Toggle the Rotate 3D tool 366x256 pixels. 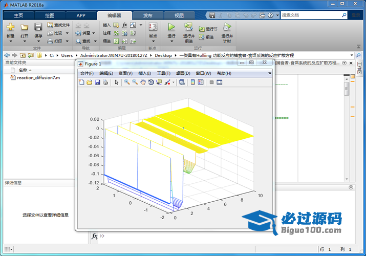(151, 82)
